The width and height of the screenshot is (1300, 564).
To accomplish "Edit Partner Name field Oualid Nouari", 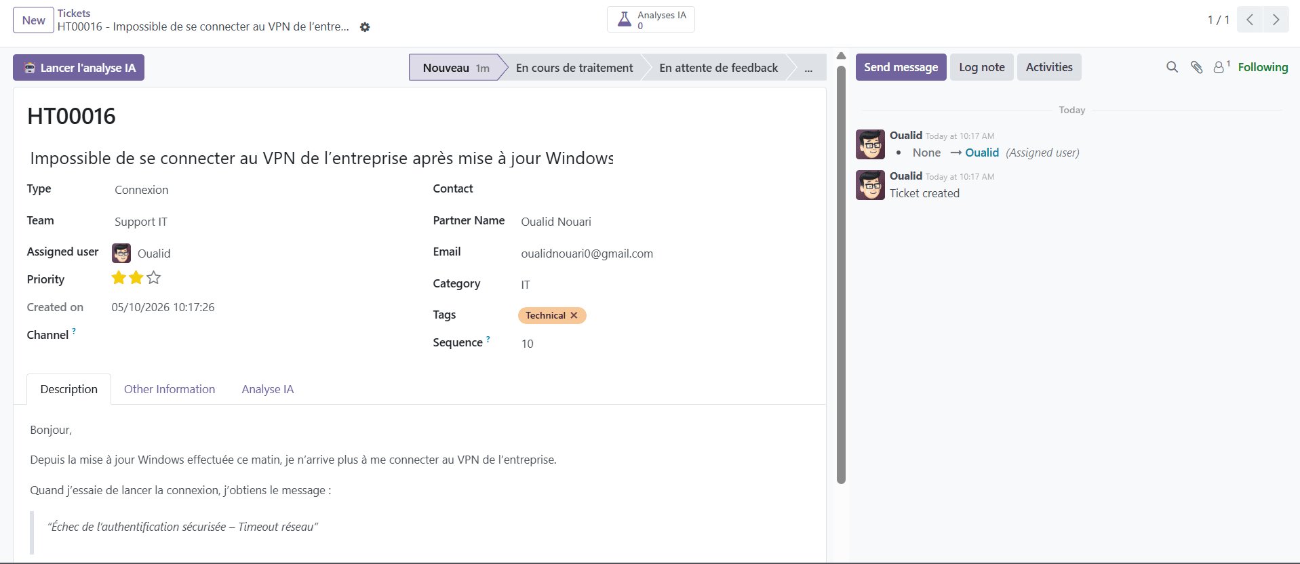I will pos(666,222).
